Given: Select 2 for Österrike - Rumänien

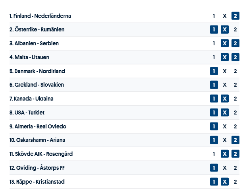Looking at the screenshot, I should (x=235, y=30).
